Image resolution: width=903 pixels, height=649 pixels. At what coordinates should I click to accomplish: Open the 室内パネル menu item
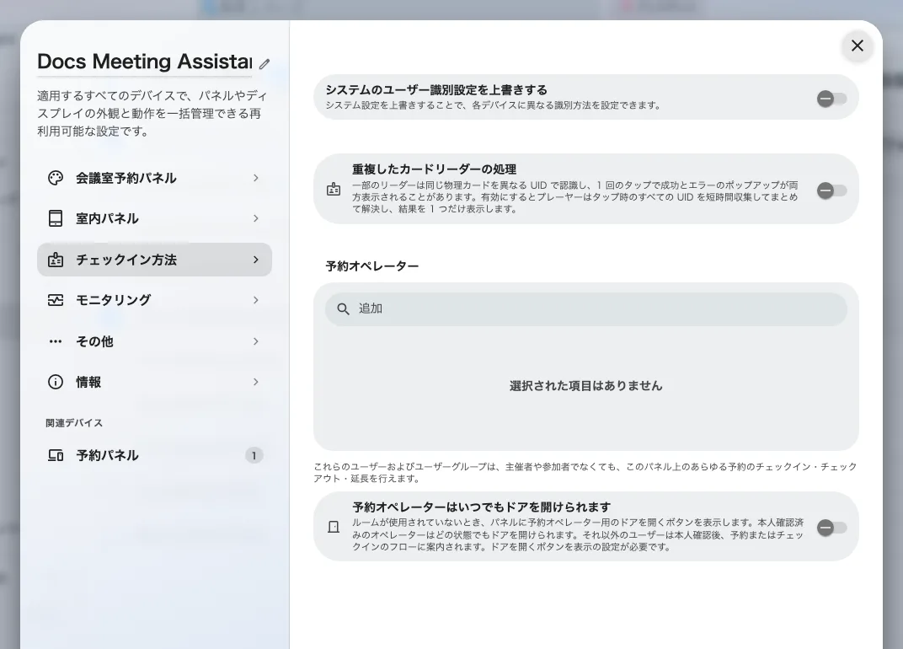(x=154, y=218)
